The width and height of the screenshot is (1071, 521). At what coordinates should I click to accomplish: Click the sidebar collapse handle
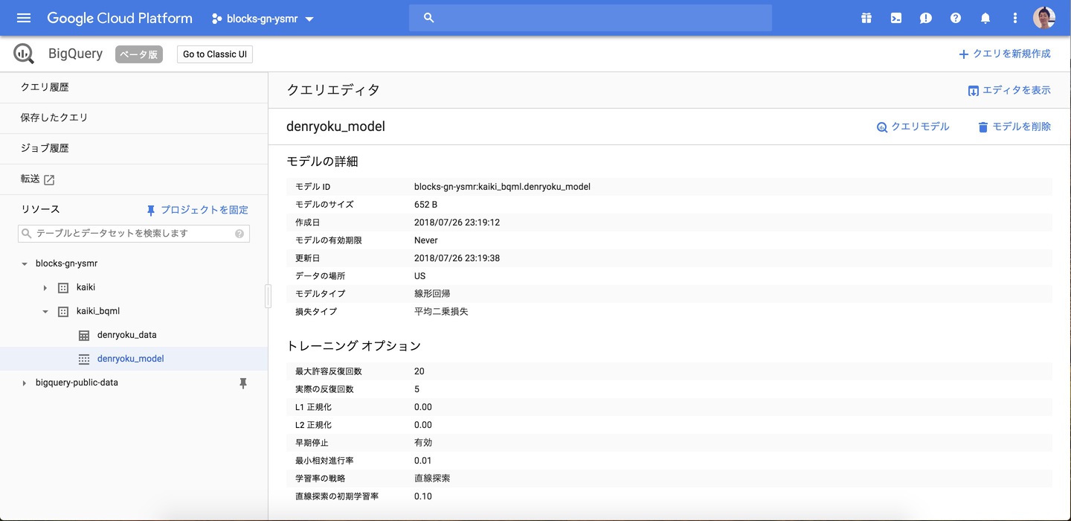(268, 296)
